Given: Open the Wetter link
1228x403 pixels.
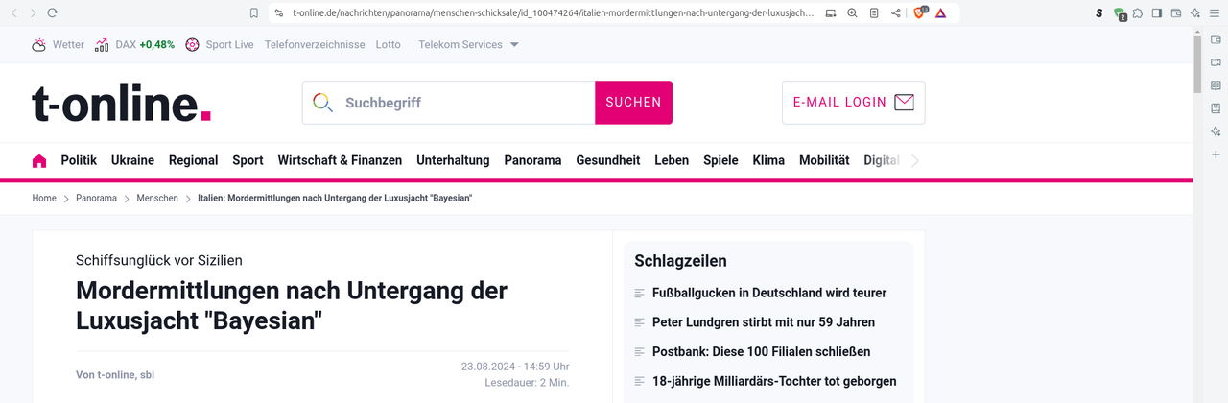Looking at the screenshot, I should point(68,44).
